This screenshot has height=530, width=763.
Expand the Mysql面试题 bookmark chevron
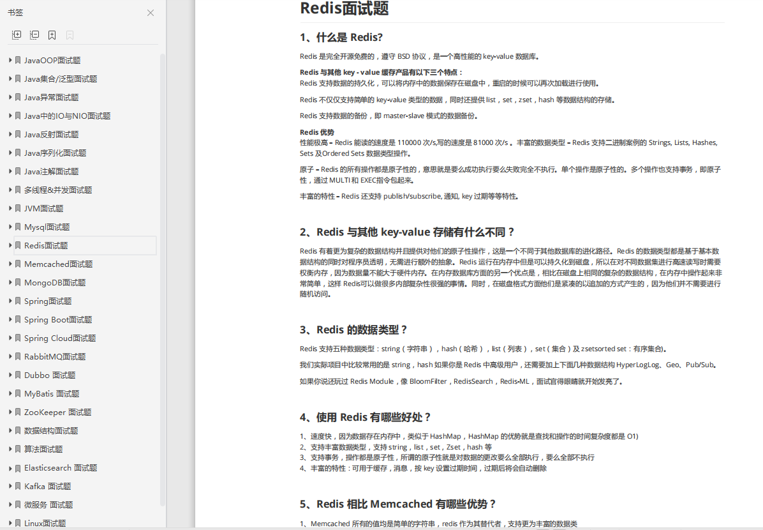point(10,227)
